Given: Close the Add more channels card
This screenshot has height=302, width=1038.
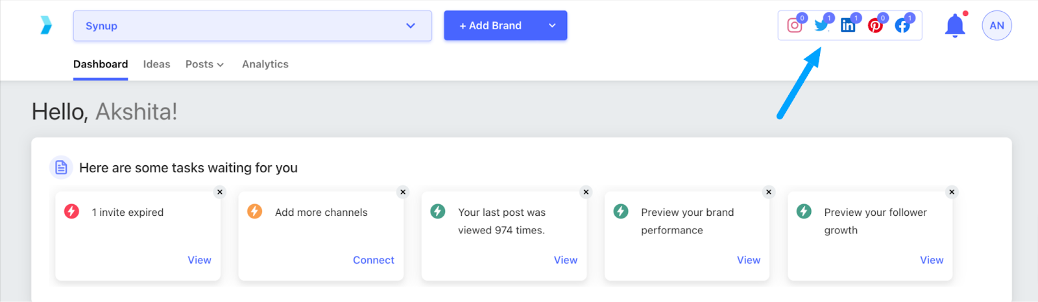Looking at the screenshot, I should (x=403, y=192).
